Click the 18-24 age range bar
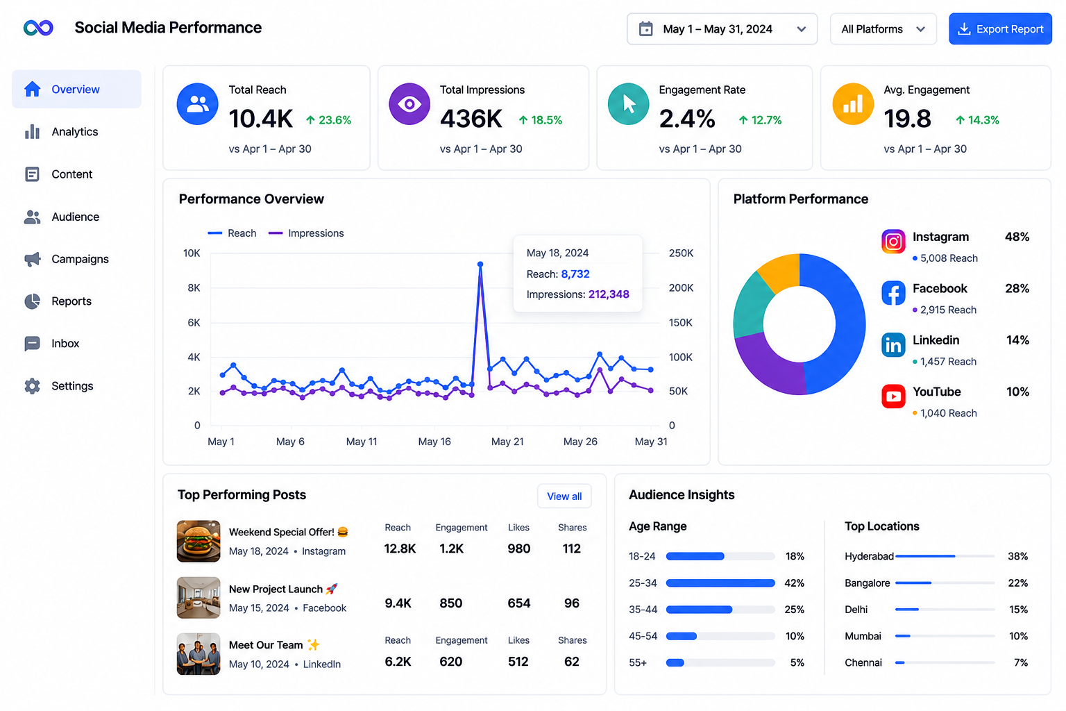The width and height of the screenshot is (1066, 711). click(x=720, y=556)
